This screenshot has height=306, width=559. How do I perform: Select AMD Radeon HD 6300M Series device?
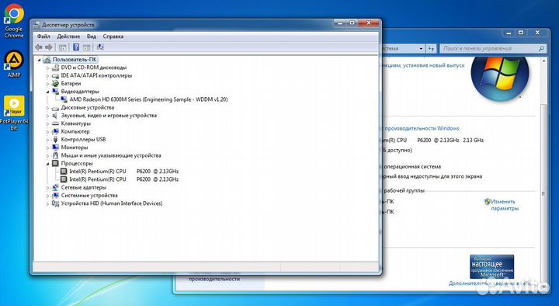(148, 99)
